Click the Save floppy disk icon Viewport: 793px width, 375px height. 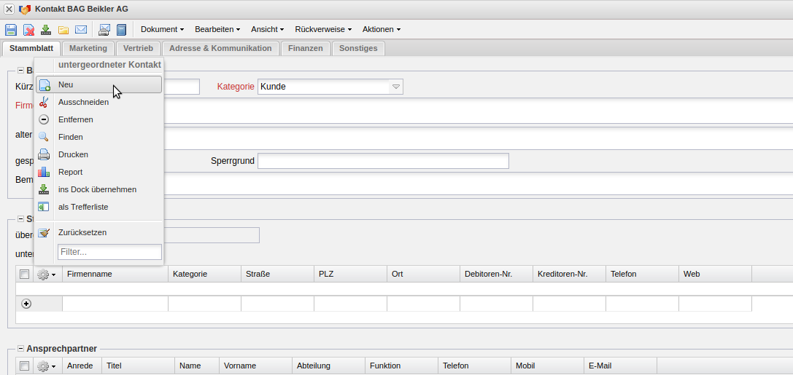[x=11, y=30]
